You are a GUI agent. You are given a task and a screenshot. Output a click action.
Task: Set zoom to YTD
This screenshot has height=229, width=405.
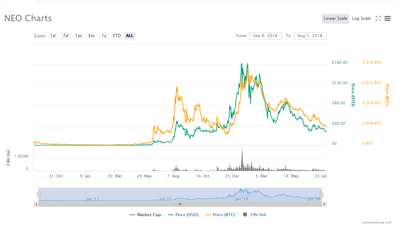(117, 36)
